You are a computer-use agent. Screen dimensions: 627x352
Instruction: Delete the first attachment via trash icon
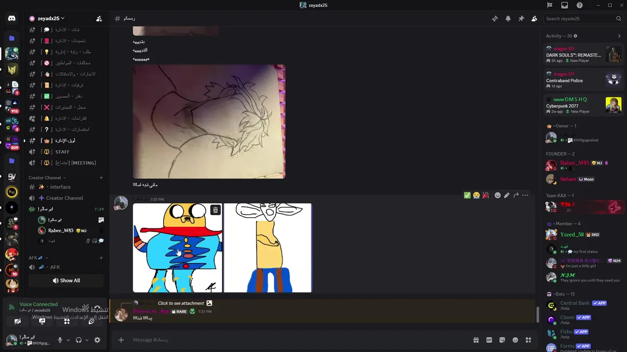pos(215,210)
